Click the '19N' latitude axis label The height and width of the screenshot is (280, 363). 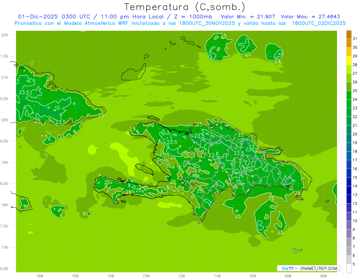tap(5, 162)
